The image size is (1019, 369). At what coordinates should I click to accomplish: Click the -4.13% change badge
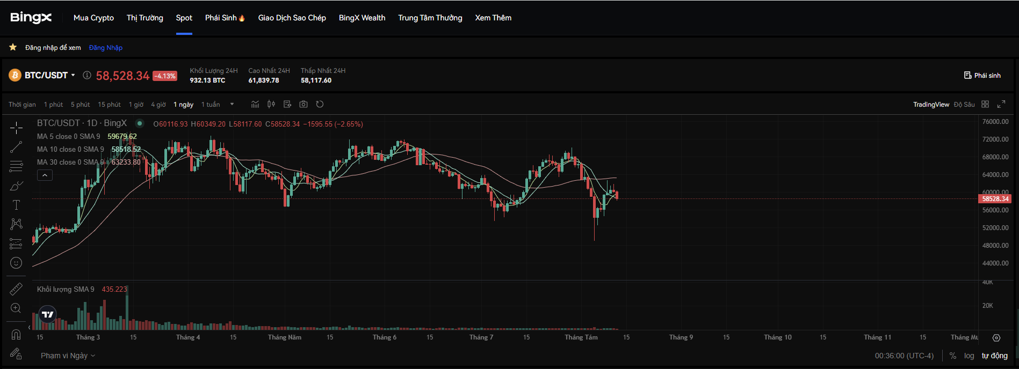(x=165, y=76)
